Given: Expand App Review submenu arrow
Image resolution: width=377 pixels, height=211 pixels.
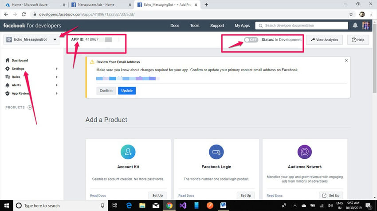Looking at the screenshot, I should pos(56,93).
